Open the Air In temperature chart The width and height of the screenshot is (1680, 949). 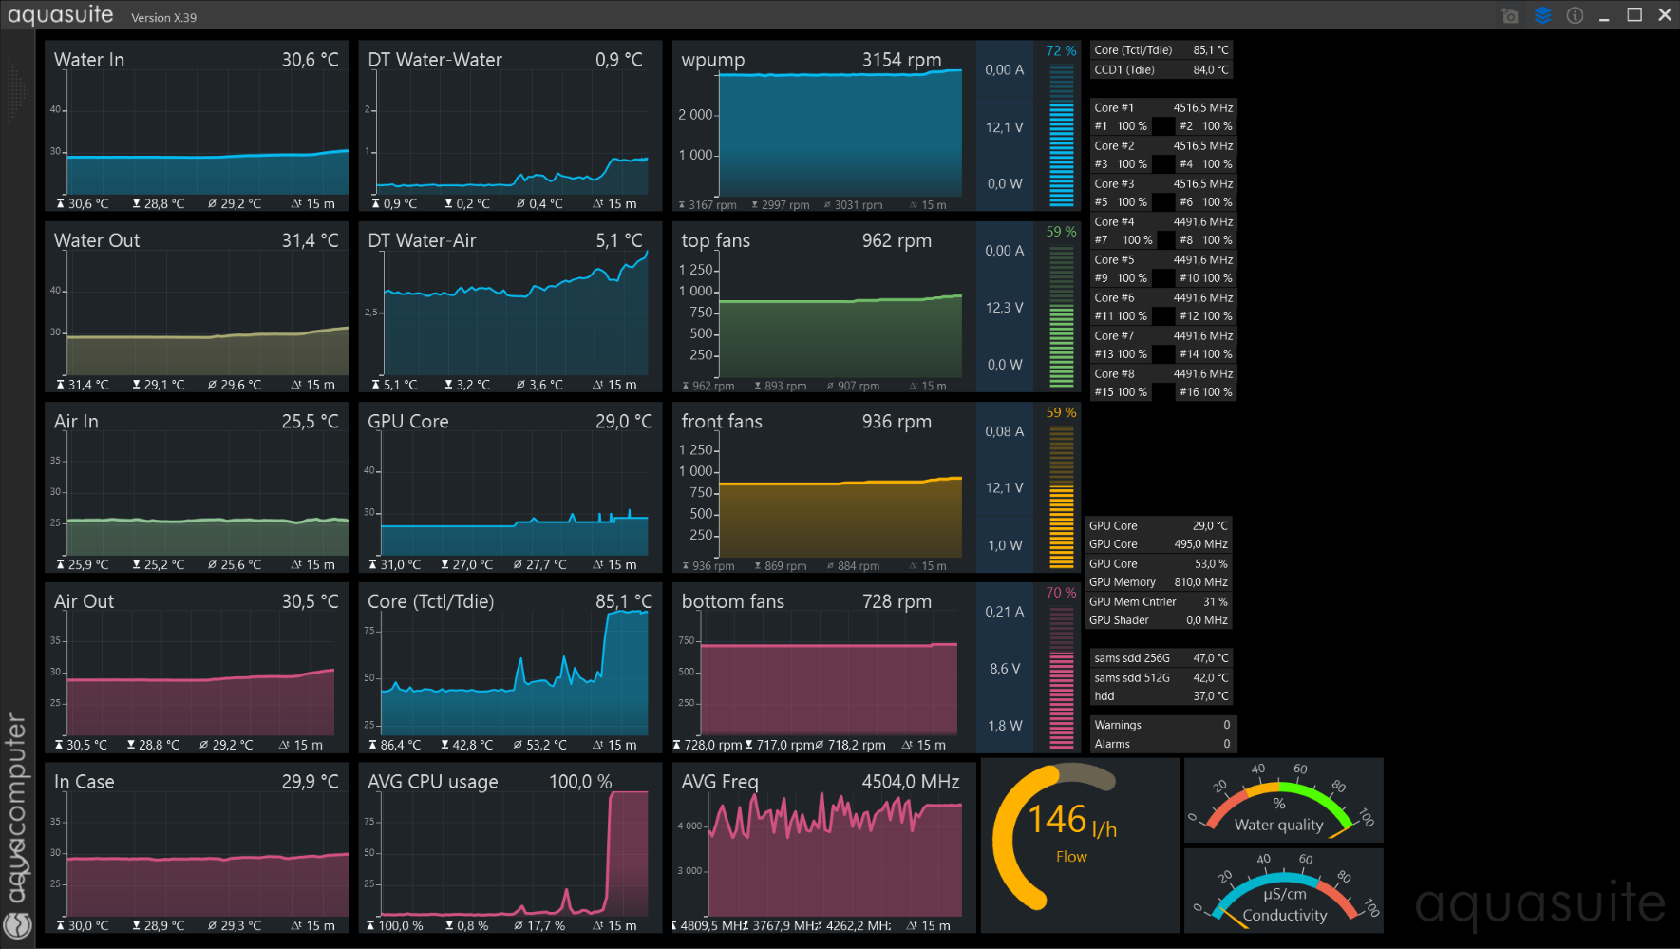click(197, 488)
